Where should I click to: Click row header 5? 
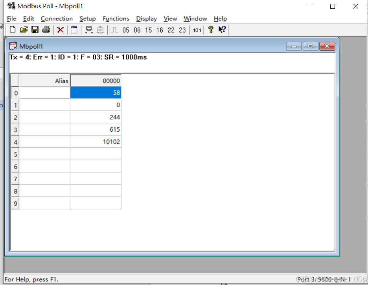(15, 154)
